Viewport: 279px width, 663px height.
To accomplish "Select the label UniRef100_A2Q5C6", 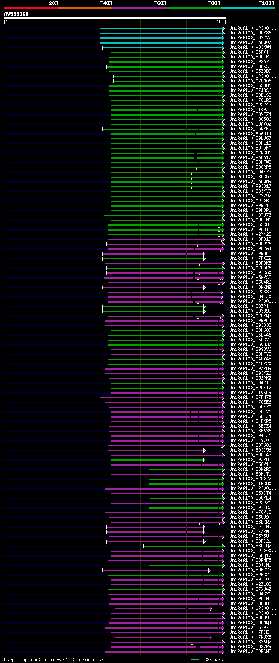I will click(250, 268).
